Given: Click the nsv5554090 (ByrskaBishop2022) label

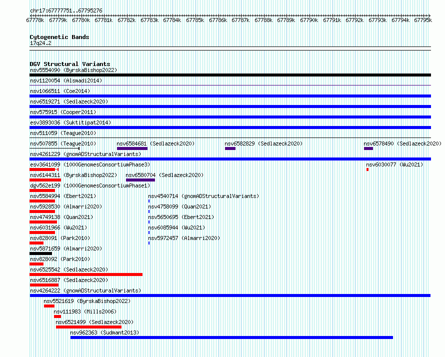Looking at the screenshot, I should [x=73, y=70].
